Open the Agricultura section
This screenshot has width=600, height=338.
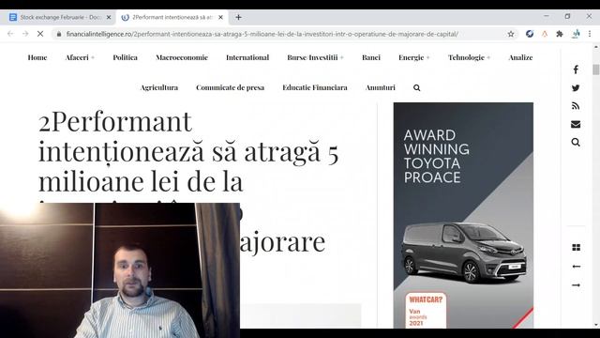159,87
